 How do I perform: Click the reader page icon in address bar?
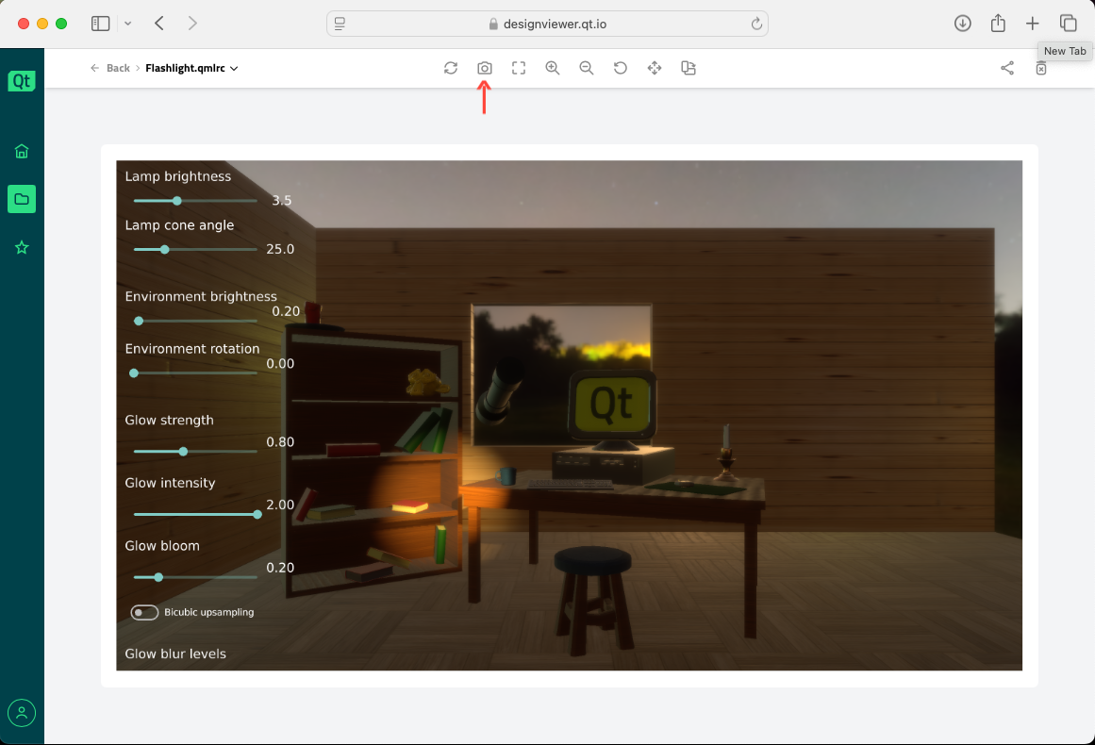point(340,24)
